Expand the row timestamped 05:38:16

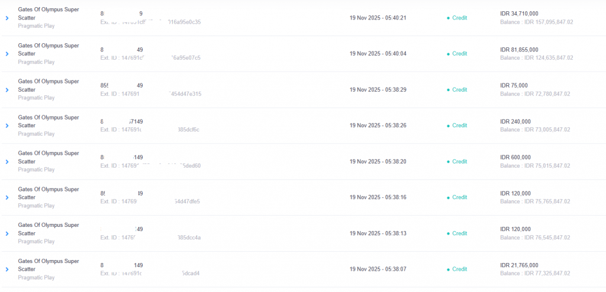click(x=7, y=197)
